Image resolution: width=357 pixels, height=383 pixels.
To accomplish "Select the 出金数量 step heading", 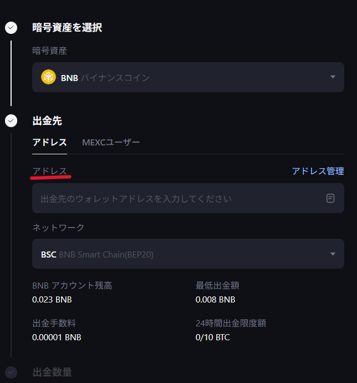I will [x=52, y=372].
